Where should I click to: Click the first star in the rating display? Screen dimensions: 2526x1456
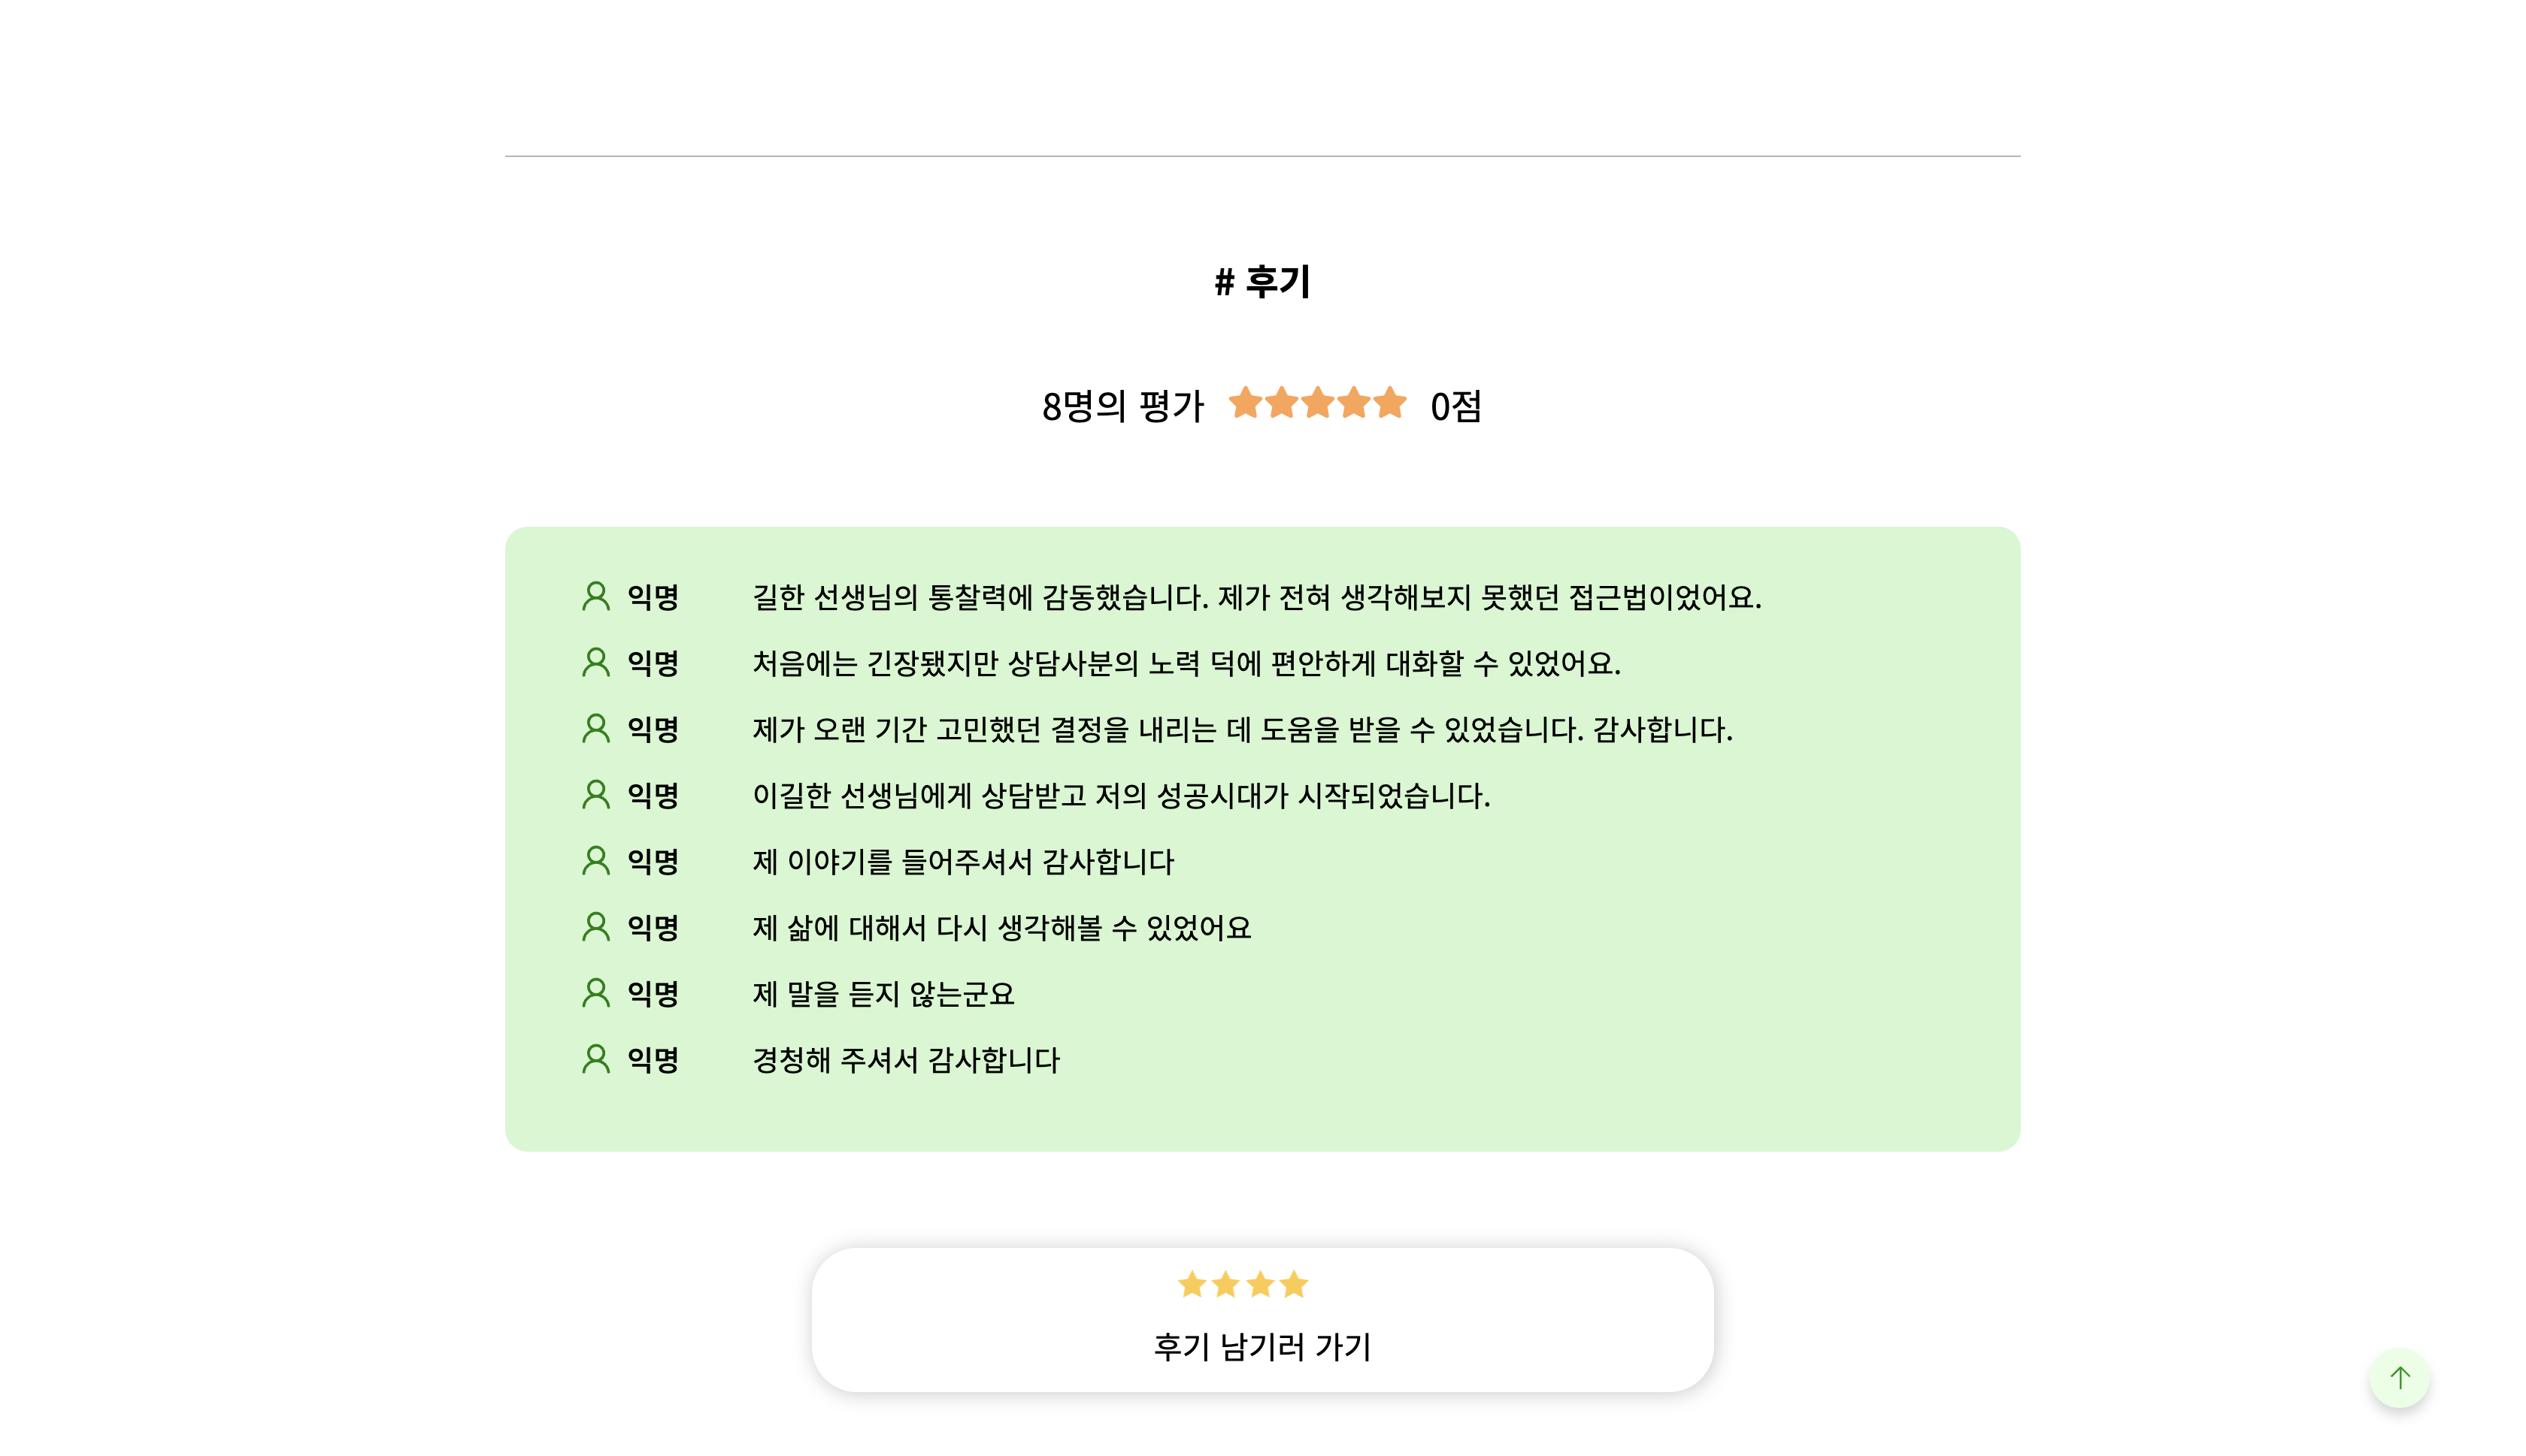tap(1244, 403)
